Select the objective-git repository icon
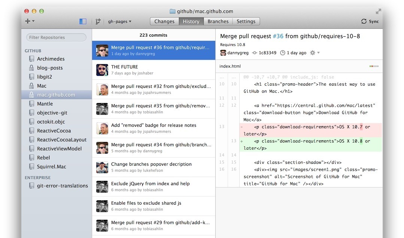 pyautogui.click(x=31, y=113)
